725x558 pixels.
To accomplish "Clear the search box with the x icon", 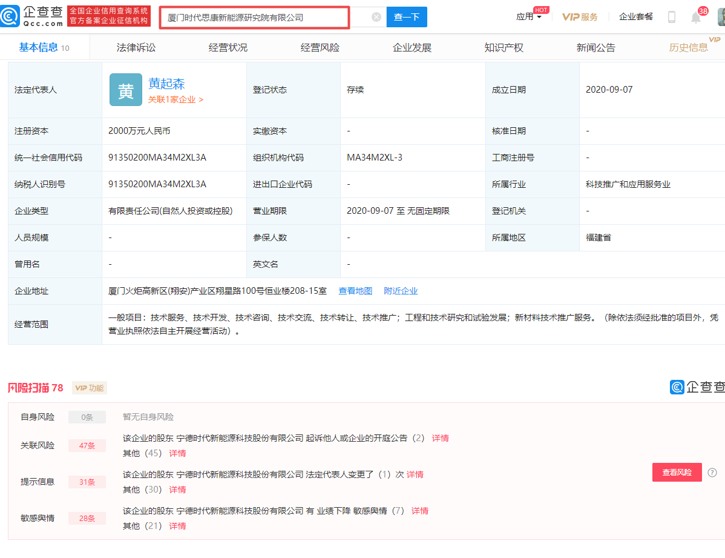I will [x=378, y=17].
